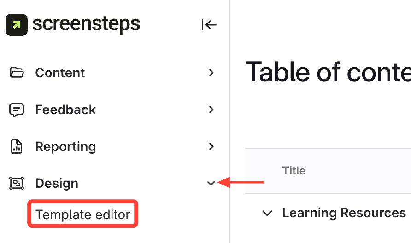
Task: Click the Design frame icon
Action: pyautogui.click(x=17, y=183)
